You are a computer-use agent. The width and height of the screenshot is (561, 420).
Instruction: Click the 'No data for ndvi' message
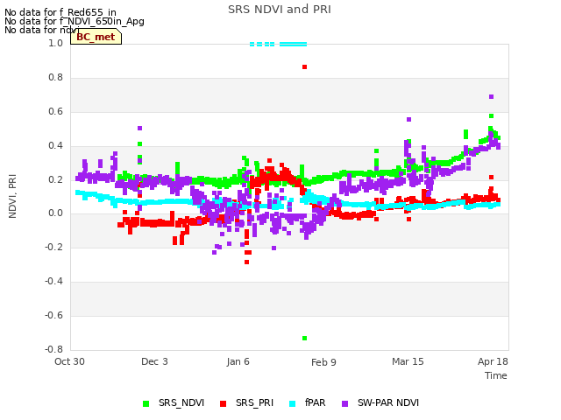(x=42, y=30)
